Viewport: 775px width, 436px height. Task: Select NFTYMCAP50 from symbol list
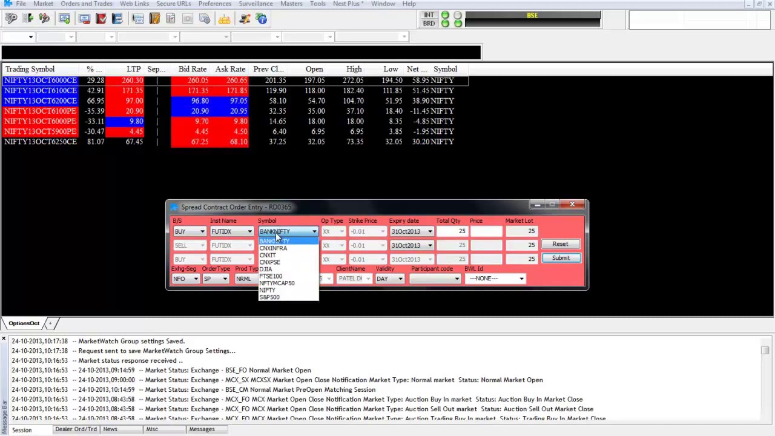[x=288, y=283]
